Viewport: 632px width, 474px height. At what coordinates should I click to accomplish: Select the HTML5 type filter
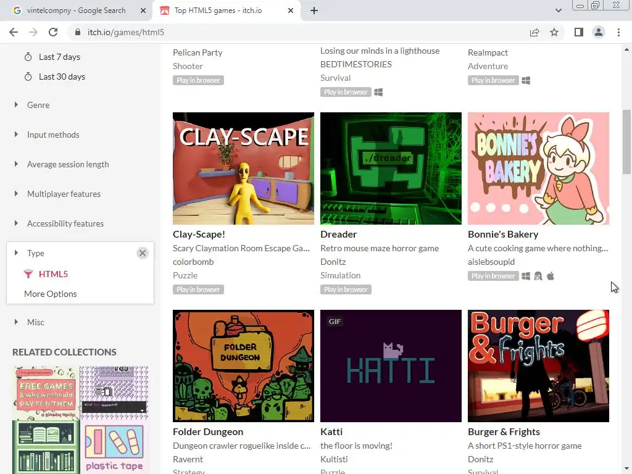click(x=53, y=274)
